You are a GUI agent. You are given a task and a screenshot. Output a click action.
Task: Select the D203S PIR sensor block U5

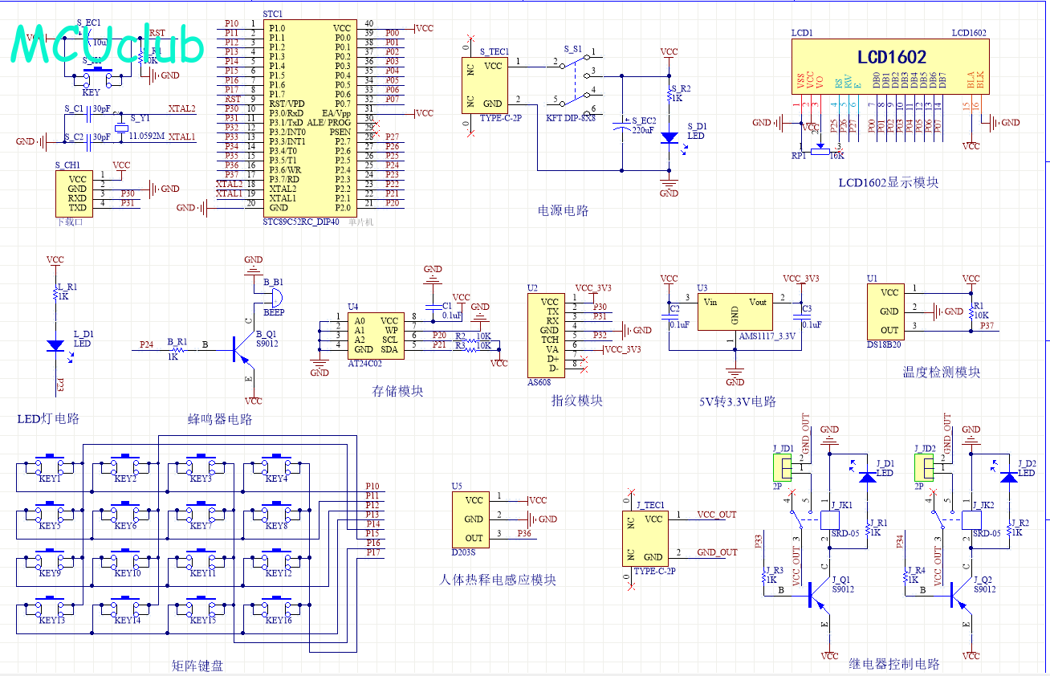pos(474,519)
